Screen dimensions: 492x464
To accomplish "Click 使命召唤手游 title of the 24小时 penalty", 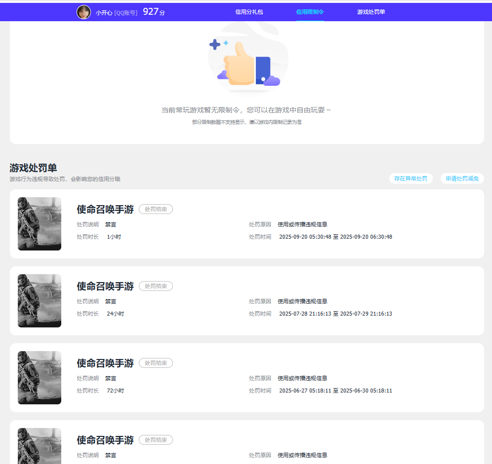I will click(105, 286).
